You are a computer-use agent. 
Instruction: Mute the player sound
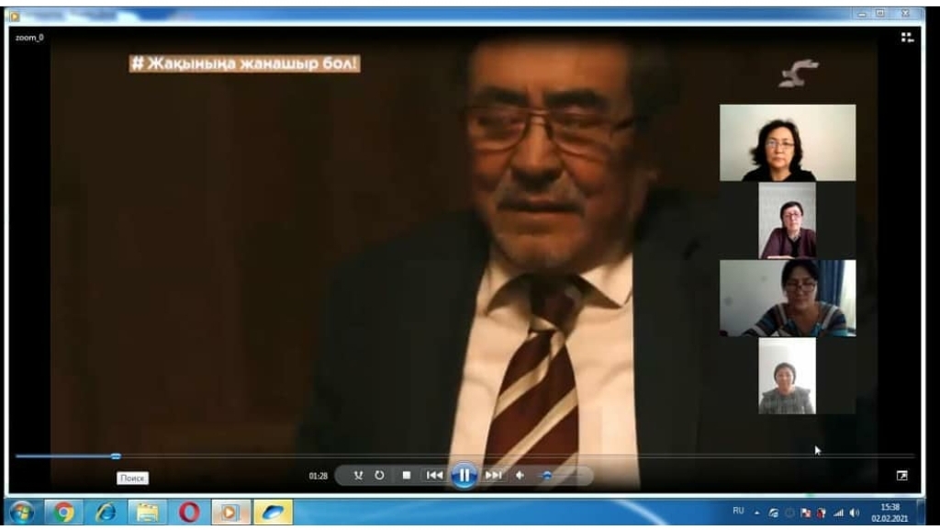click(x=520, y=475)
